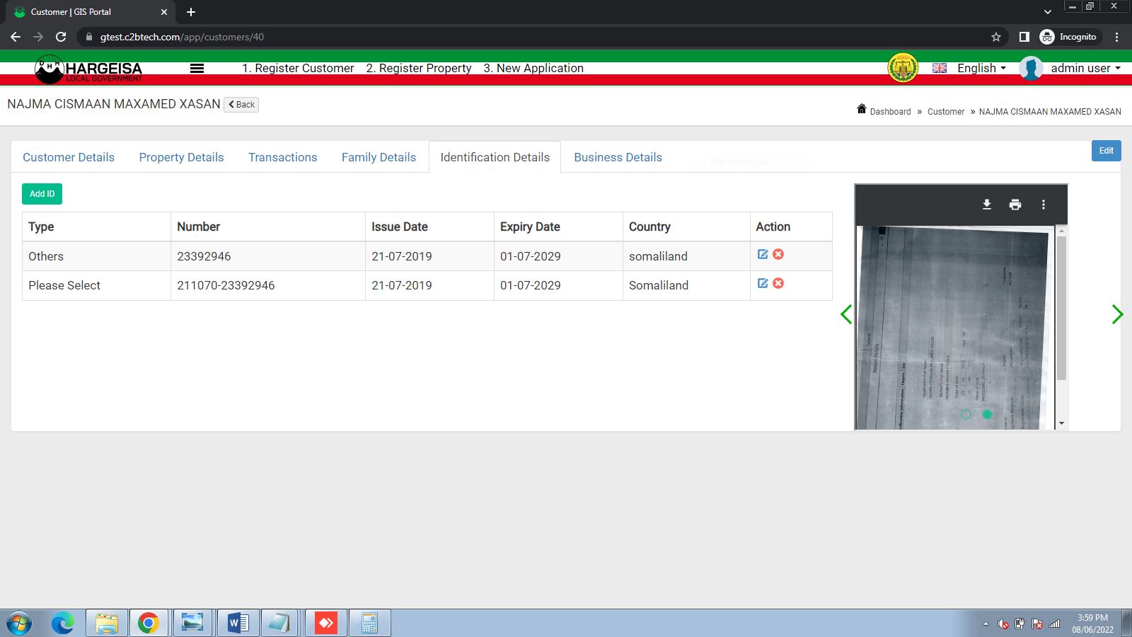This screenshot has width=1132, height=637.
Task: Click the taskbar clock showing 3:59 PM
Action: [x=1092, y=624]
